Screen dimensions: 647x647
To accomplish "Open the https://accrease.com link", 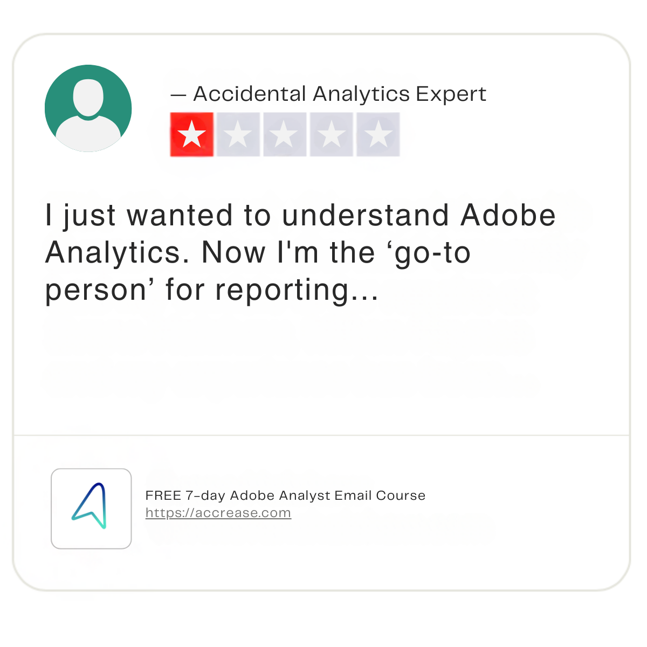I will tap(218, 513).
